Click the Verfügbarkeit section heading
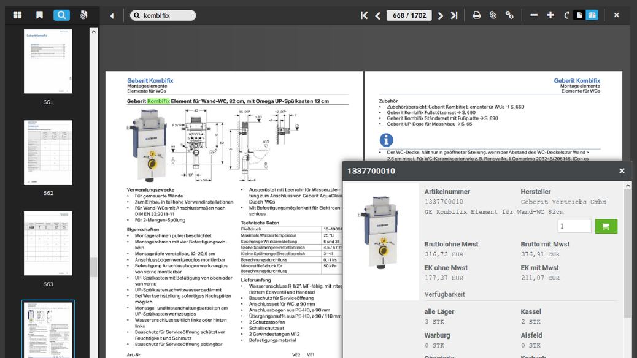 tap(444, 294)
